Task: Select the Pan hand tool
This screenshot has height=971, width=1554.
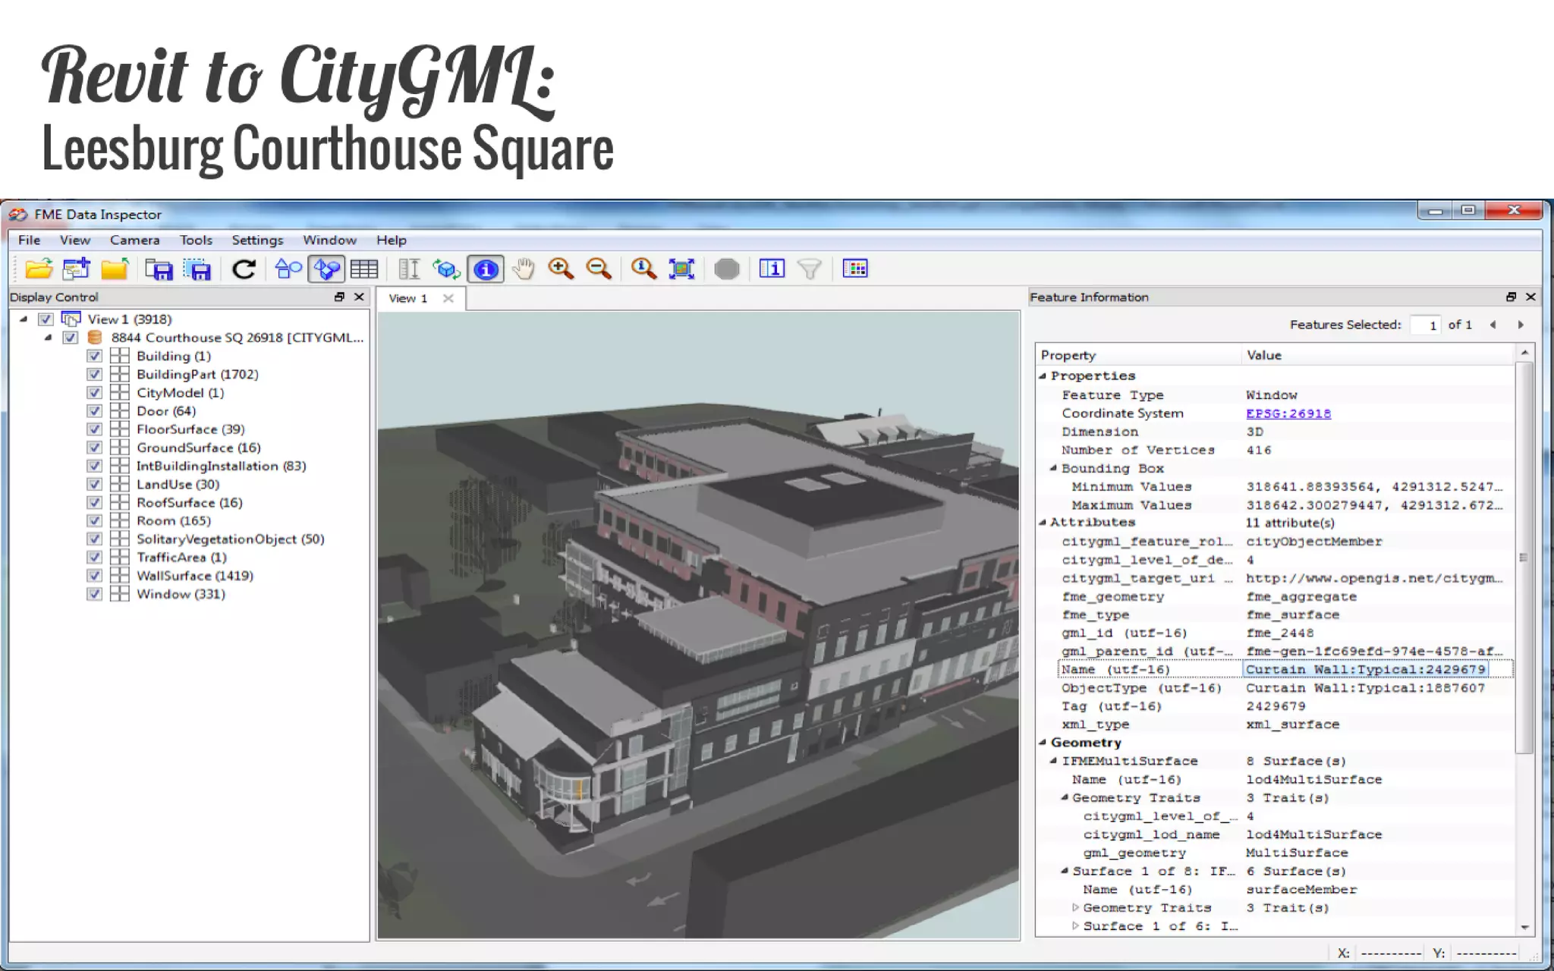Action: click(523, 269)
